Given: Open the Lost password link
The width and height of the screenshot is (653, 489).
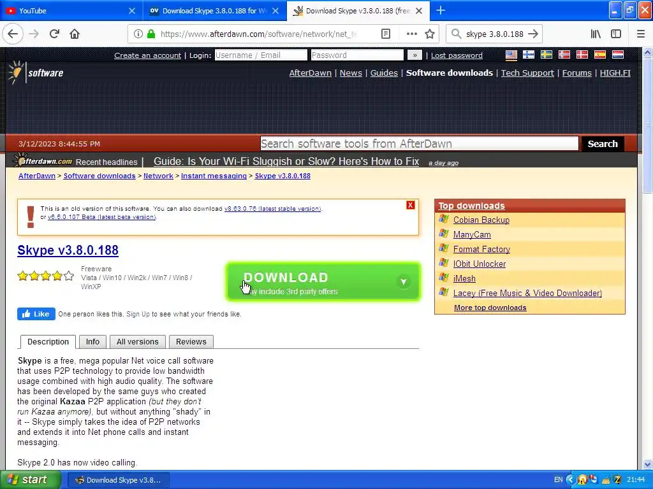Looking at the screenshot, I should click(x=457, y=55).
